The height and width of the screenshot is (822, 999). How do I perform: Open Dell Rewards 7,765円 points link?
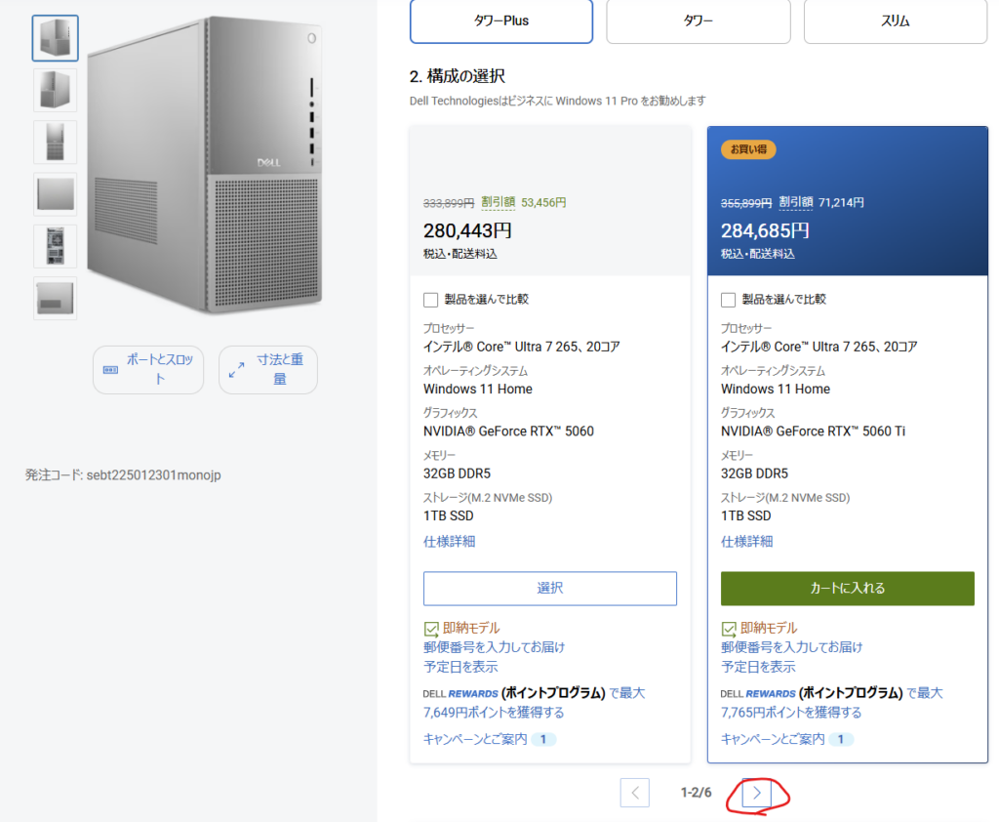[831, 702]
